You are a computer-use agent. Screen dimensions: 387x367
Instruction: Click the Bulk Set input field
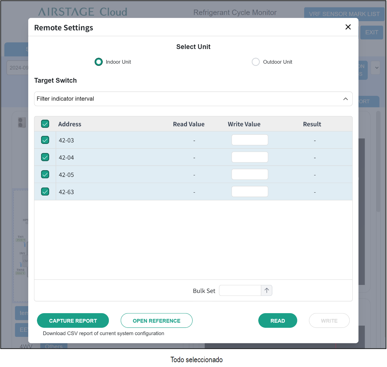point(240,290)
